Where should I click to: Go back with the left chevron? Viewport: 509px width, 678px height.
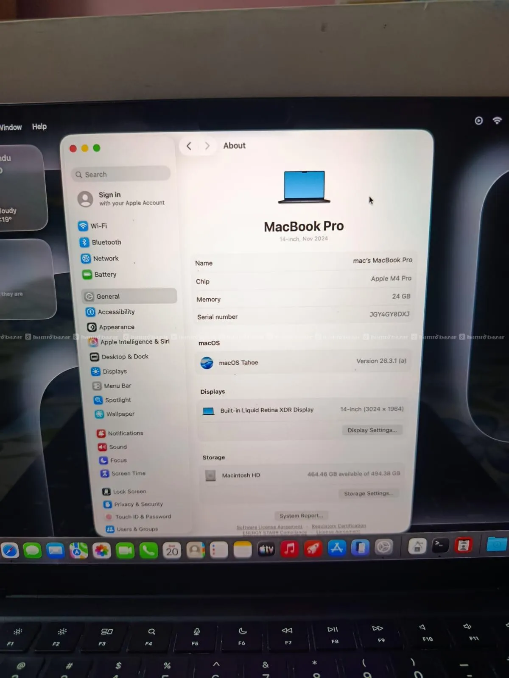(189, 146)
